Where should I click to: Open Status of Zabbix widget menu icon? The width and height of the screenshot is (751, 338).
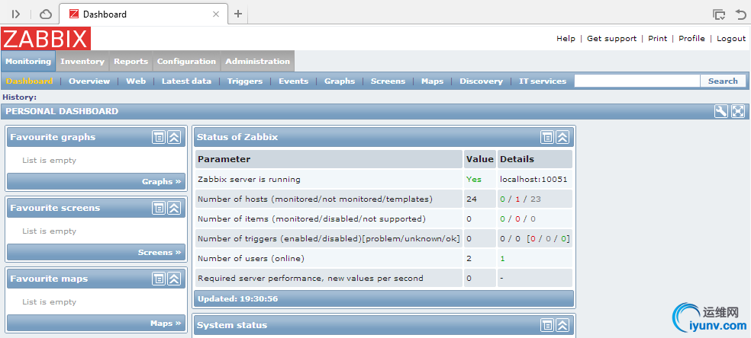[x=547, y=138]
